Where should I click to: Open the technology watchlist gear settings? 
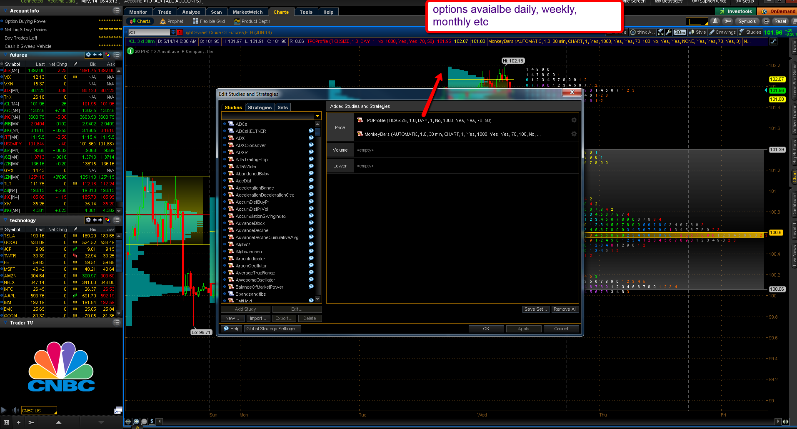point(88,220)
